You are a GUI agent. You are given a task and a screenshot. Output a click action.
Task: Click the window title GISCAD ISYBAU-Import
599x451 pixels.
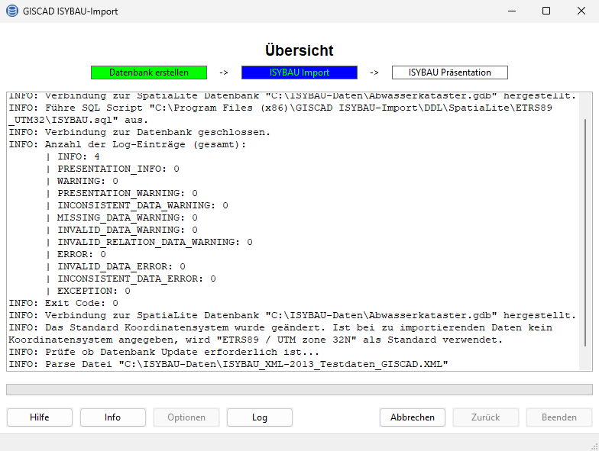pyautogui.click(x=70, y=11)
